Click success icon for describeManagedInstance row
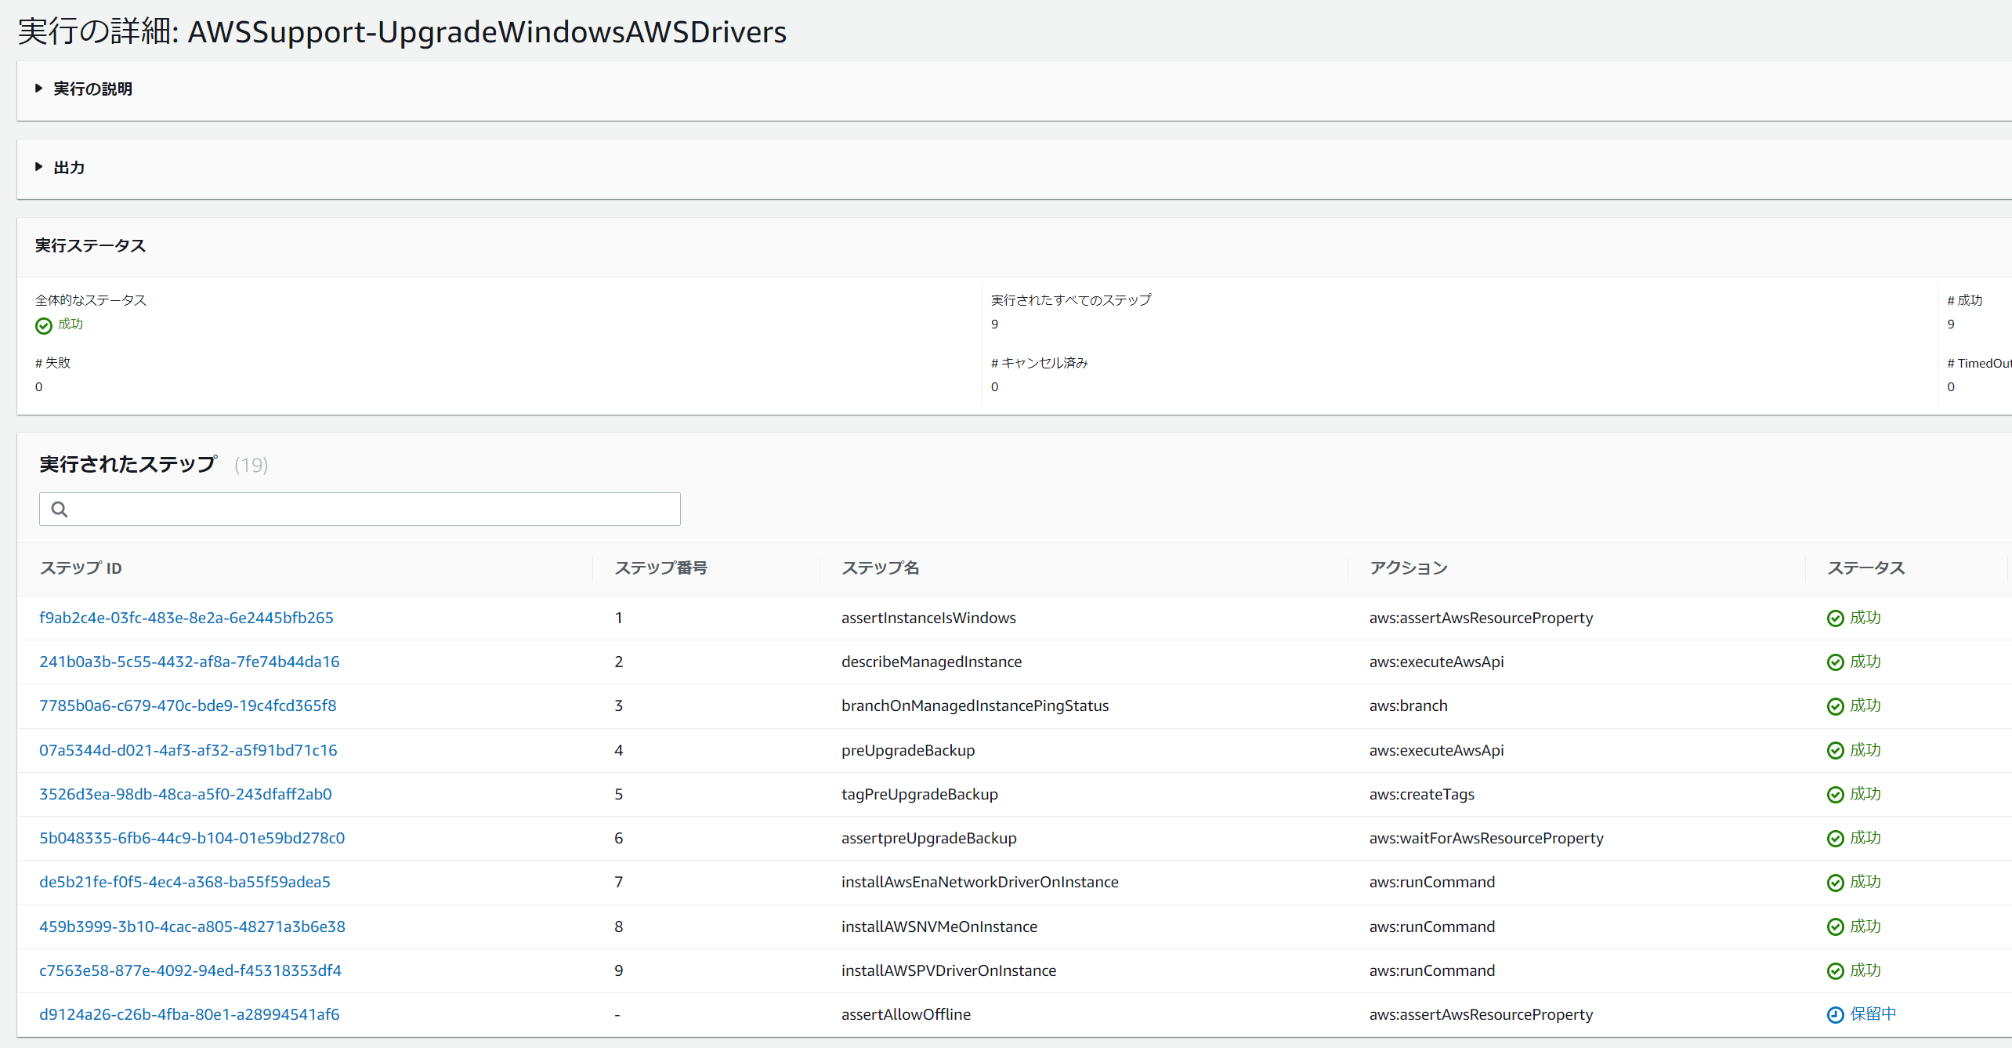This screenshot has height=1048, width=2012. [1835, 662]
